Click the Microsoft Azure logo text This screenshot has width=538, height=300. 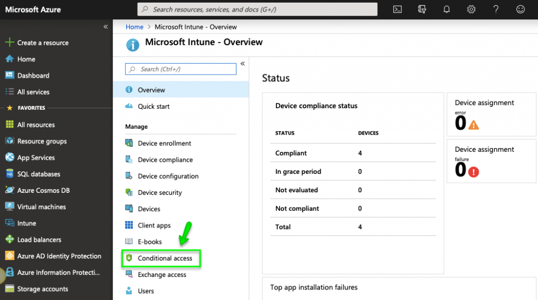coord(33,9)
